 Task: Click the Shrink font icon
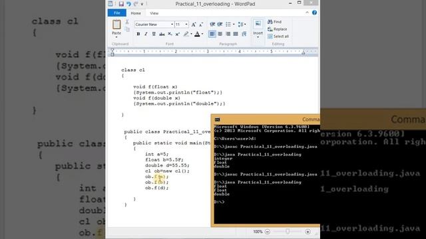point(201,25)
